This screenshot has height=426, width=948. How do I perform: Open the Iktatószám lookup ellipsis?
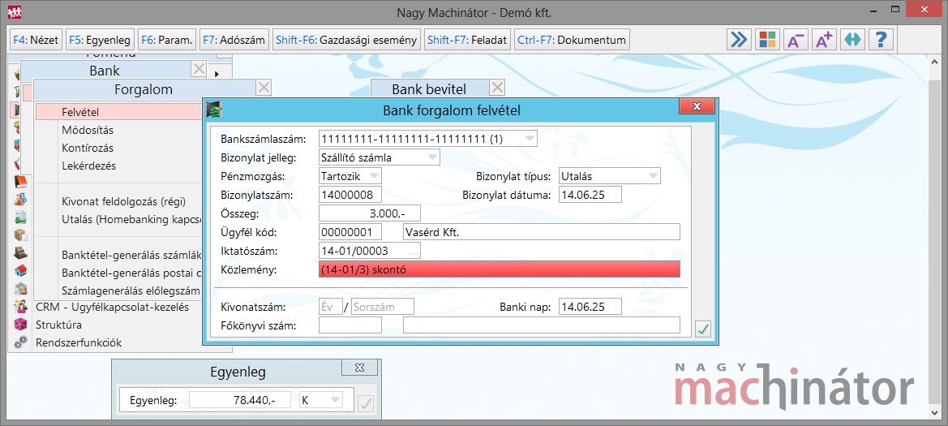click(413, 251)
